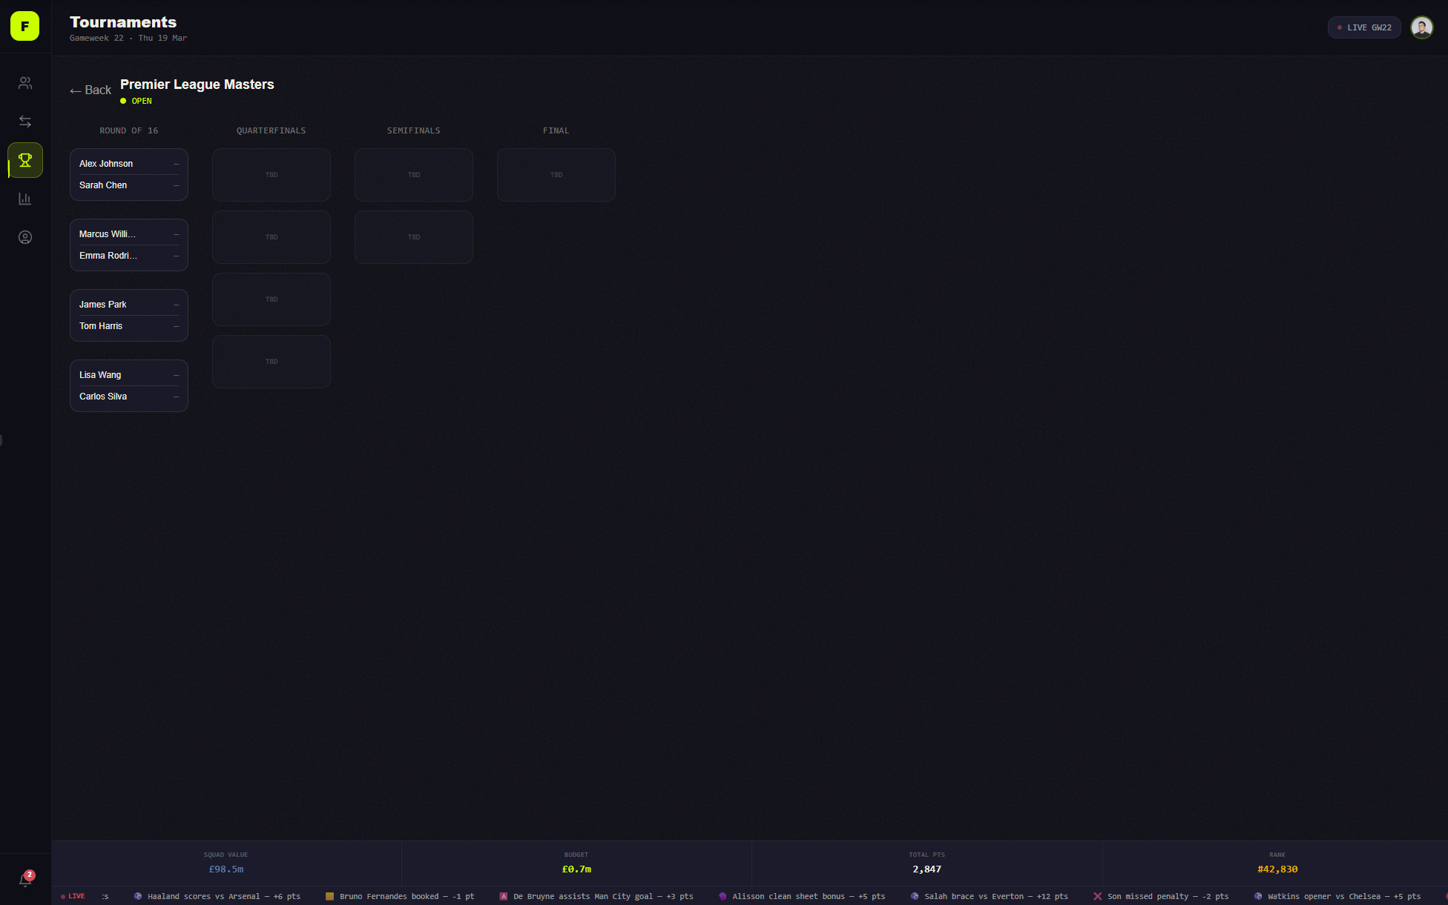Open the notifications bell with badge
1448x905 pixels.
coord(25,880)
